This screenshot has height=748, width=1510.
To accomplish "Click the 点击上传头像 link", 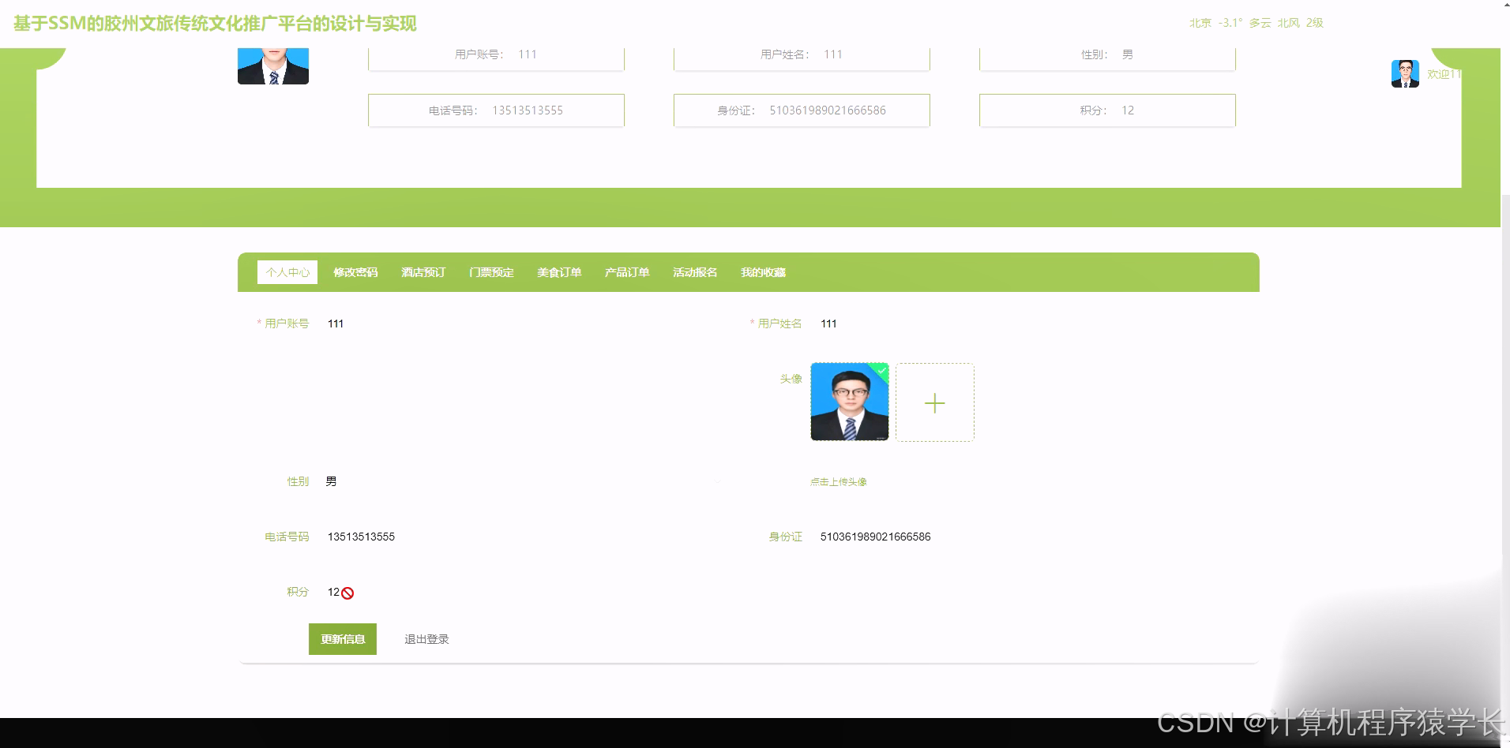I will (x=837, y=481).
